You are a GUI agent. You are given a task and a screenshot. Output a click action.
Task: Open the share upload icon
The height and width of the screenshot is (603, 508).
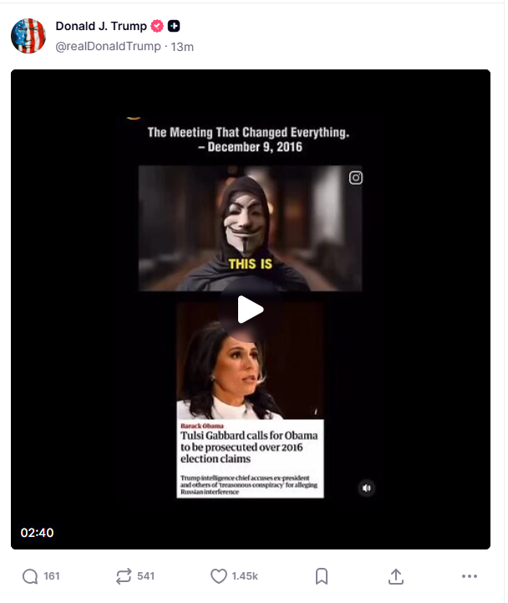click(x=396, y=576)
